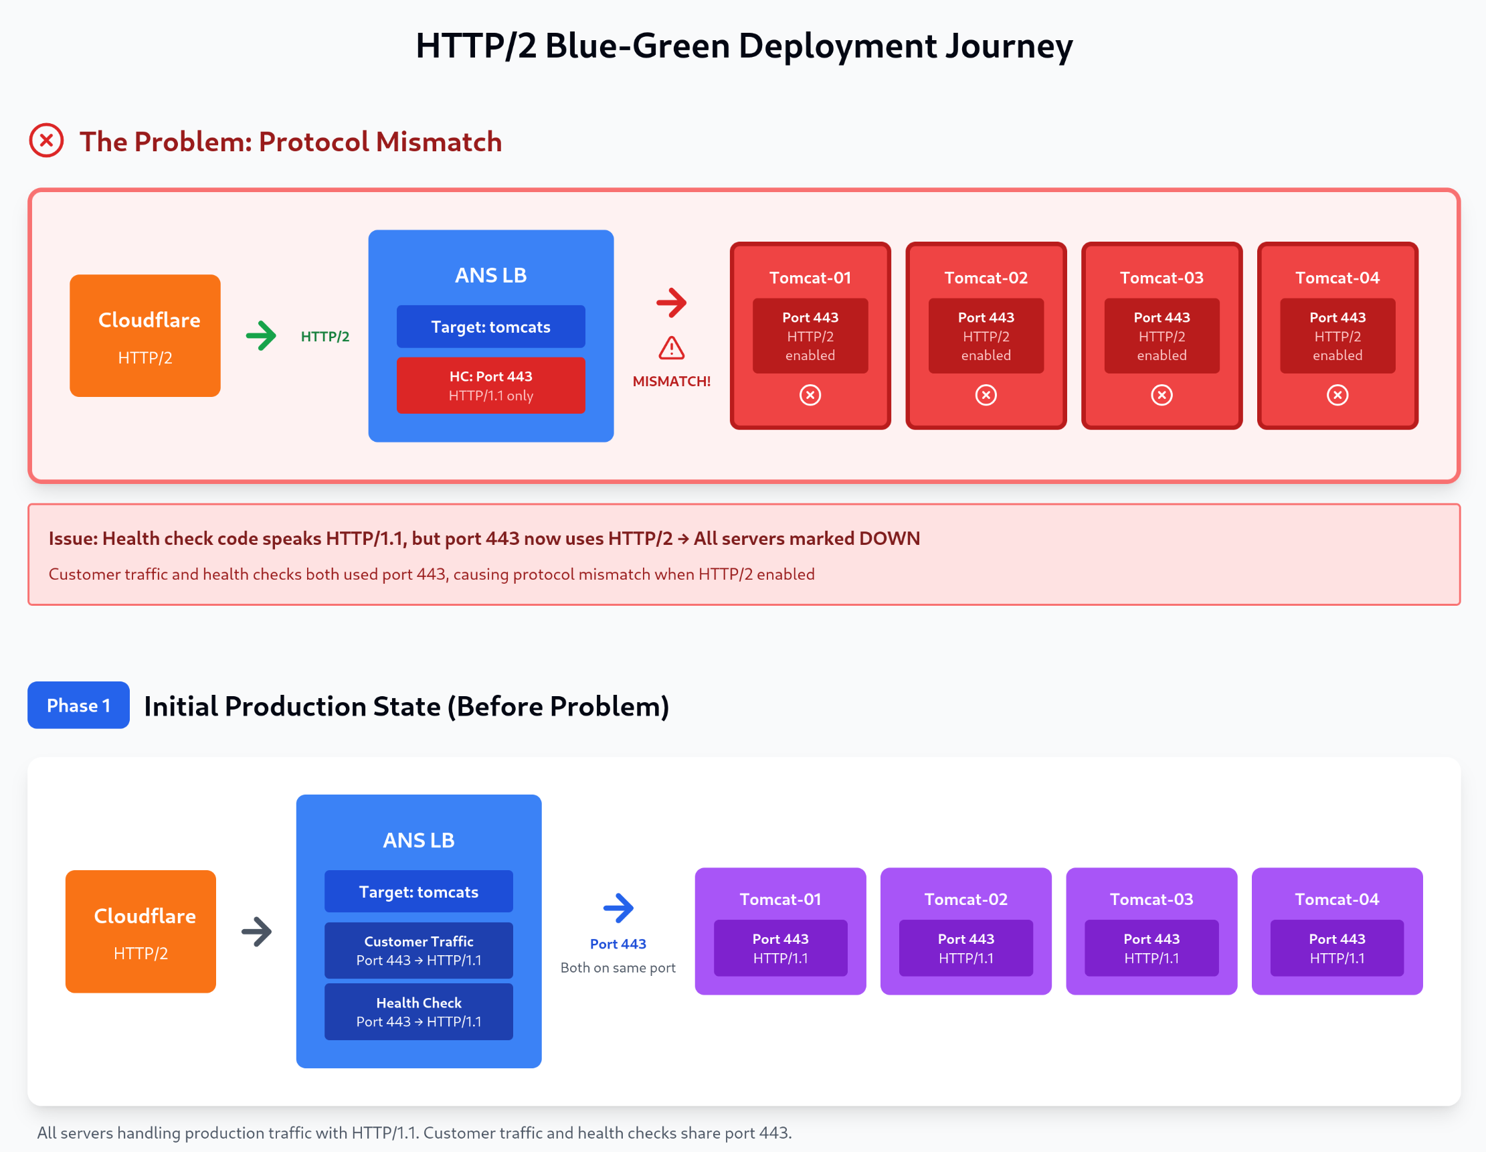The image size is (1486, 1152).
Task: Click the red arrow above the MISMATCH! label
Action: pos(672,303)
